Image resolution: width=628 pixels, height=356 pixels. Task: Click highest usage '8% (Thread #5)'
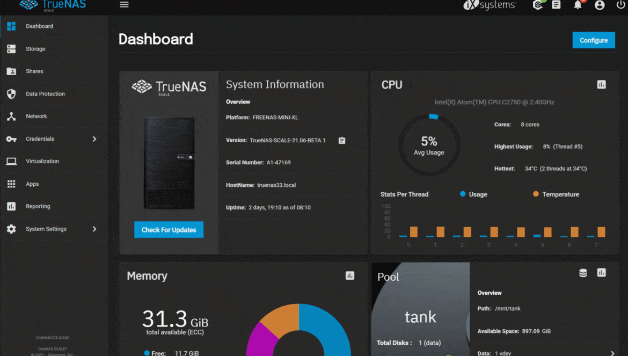tap(563, 147)
